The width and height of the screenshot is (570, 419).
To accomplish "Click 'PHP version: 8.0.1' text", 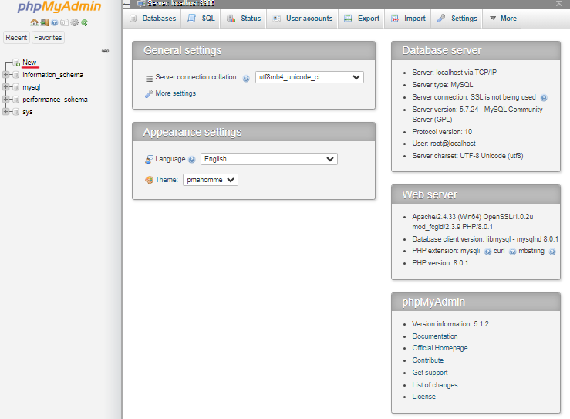I will point(440,262).
